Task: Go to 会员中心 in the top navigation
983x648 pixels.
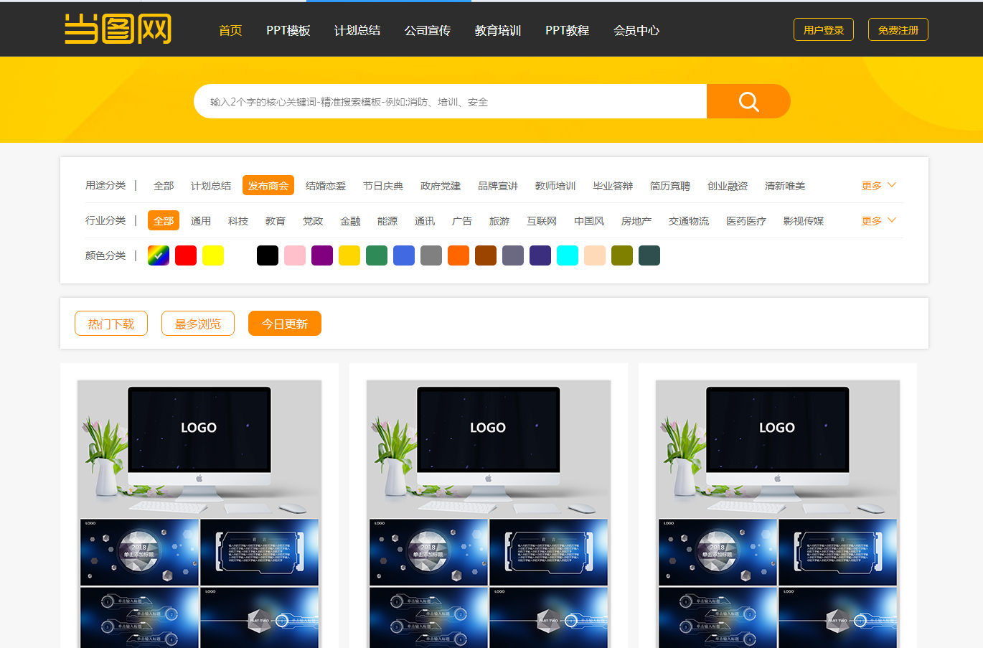Action: (636, 30)
